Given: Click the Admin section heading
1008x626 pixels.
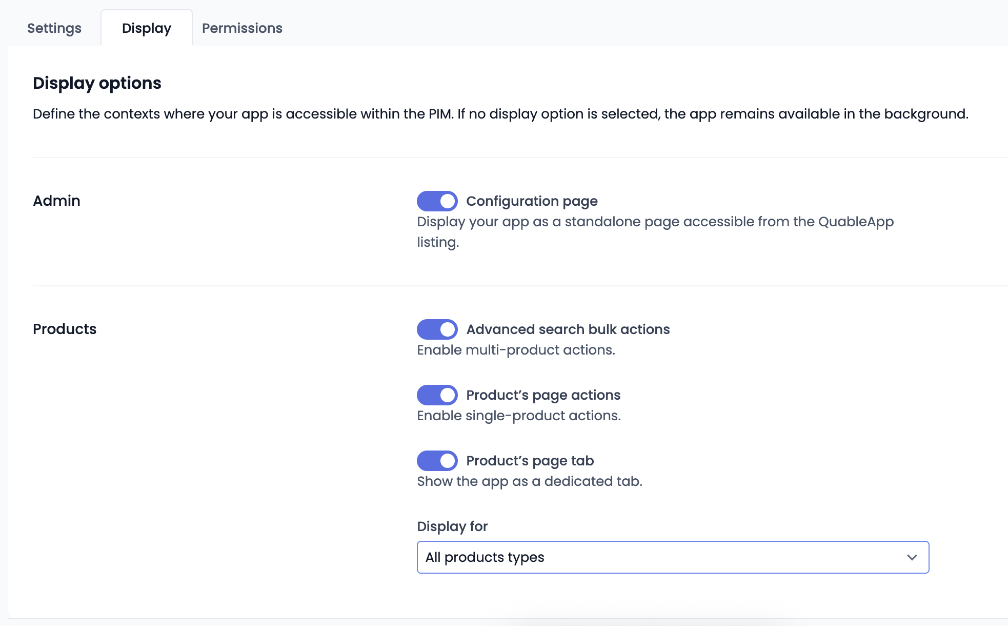Looking at the screenshot, I should click(56, 201).
